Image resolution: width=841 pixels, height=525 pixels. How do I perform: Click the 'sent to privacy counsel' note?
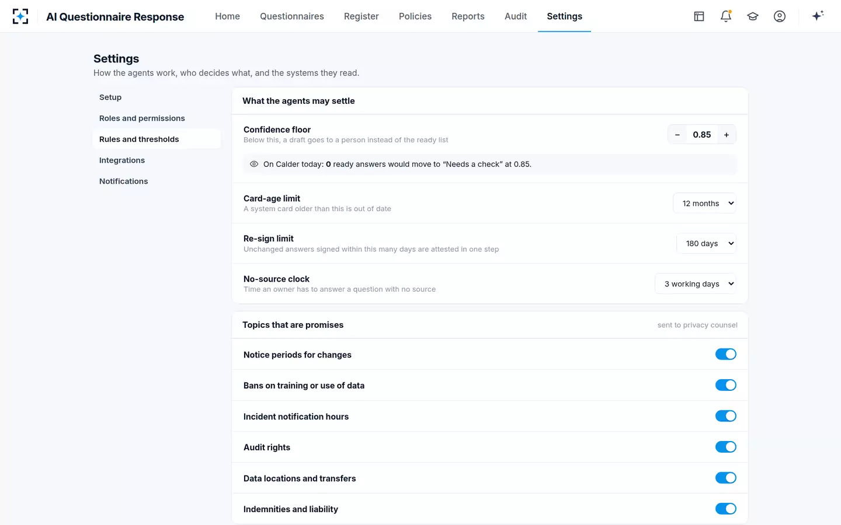tap(697, 325)
